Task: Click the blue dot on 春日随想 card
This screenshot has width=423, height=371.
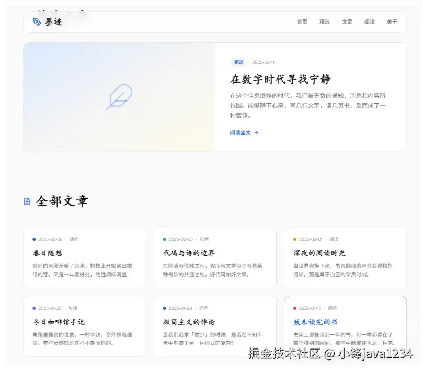Action: [x=34, y=239]
